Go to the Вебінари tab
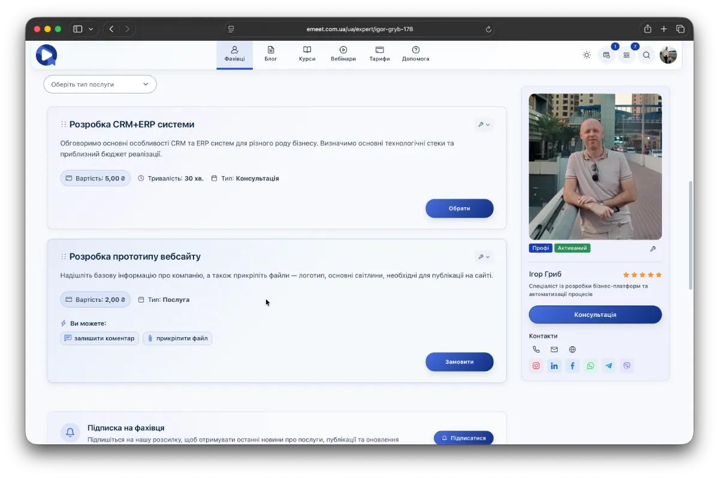This screenshot has width=719, height=478. pos(343,54)
